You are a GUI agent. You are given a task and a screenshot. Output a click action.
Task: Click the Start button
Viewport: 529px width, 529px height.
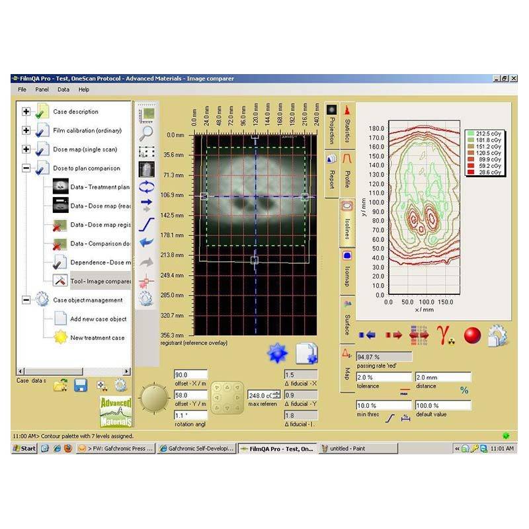24,448
